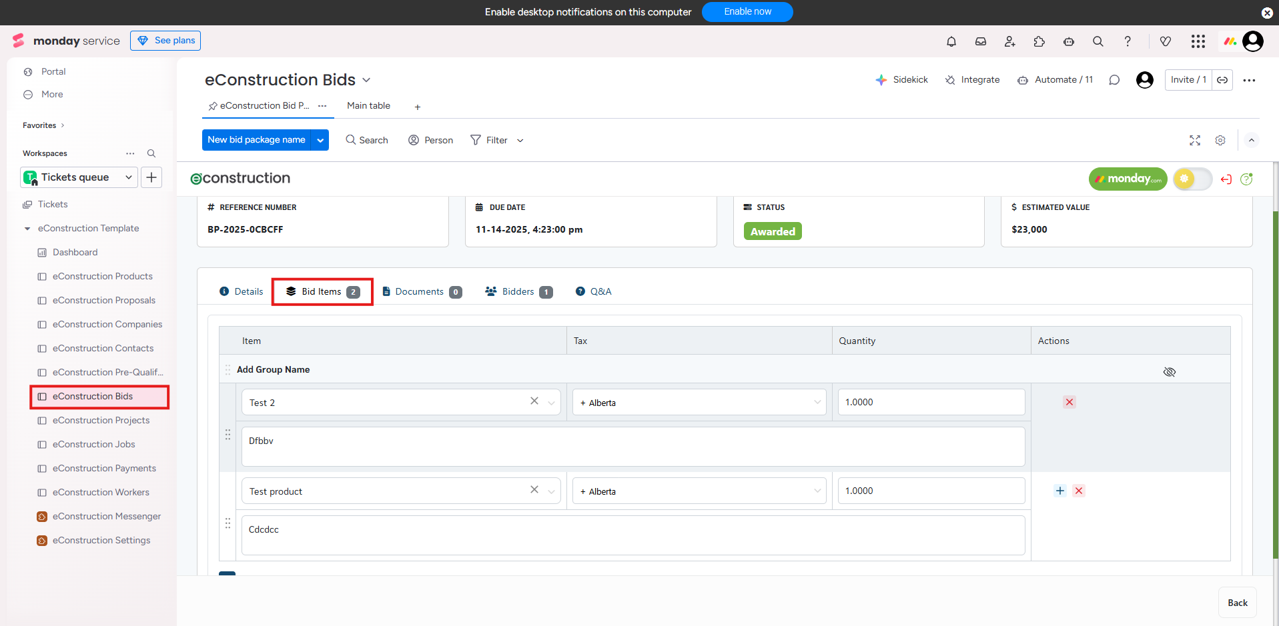Click the Enable now notifications button
This screenshot has height=626, width=1279.
747,12
